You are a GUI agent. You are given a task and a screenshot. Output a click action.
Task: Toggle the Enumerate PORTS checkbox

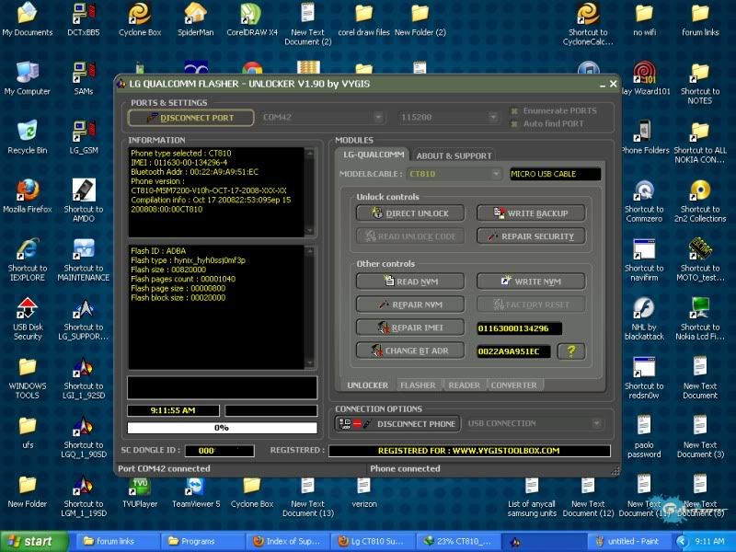point(514,111)
